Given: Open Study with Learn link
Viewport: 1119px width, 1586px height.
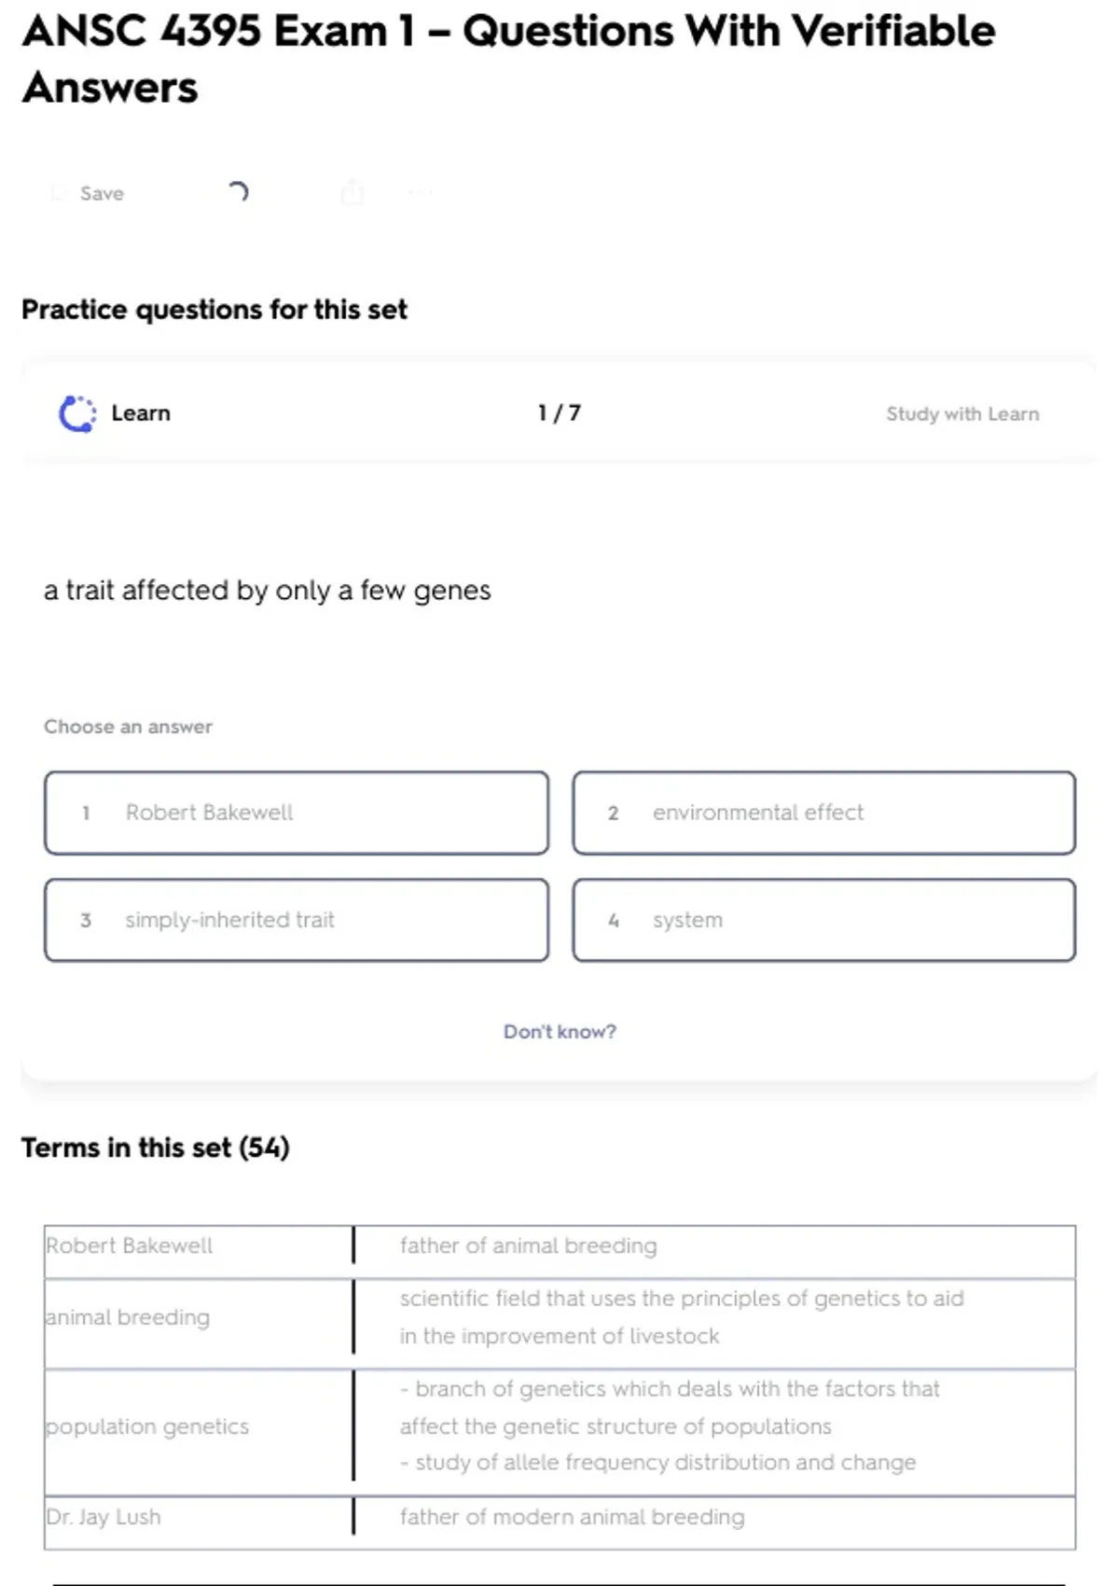Looking at the screenshot, I should (961, 413).
